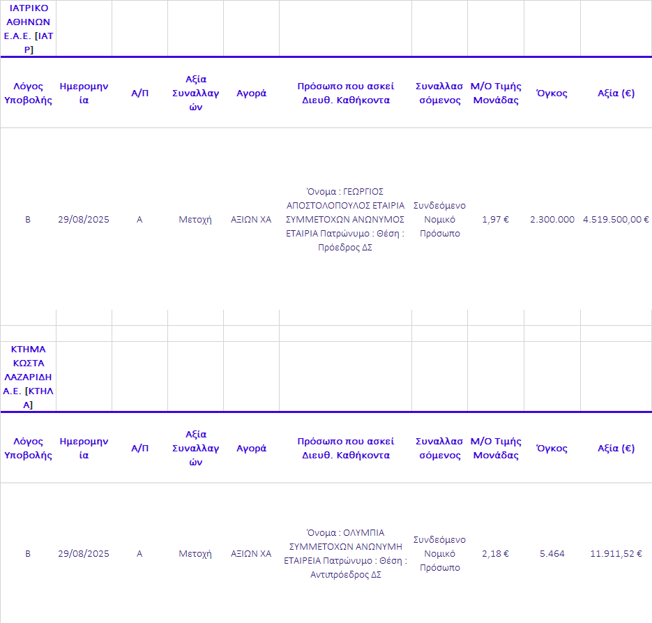Select Ημερομηνία header in the ΙΑΤΡΙΚΟ ΑΘΗΝΩΝ table
This screenshot has width=652, height=623.
pyautogui.click(x=84, y=93)
